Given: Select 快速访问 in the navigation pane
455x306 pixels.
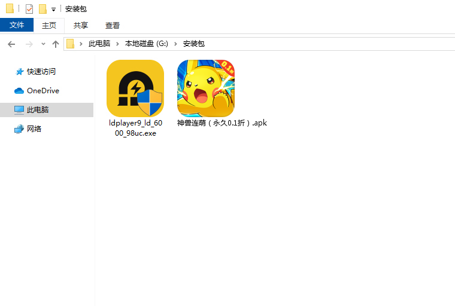Looking at the screenshot, I should (x=41, y=72).
